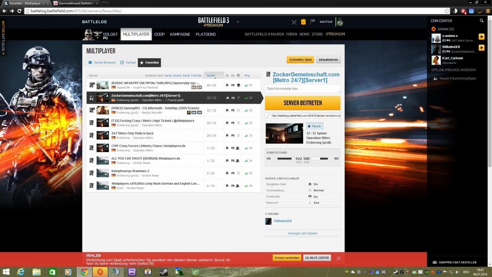Screen dimensions: 492x277
Task: Select the 24/7 Metro Only Waib server
Action: [x=173, y=135]
